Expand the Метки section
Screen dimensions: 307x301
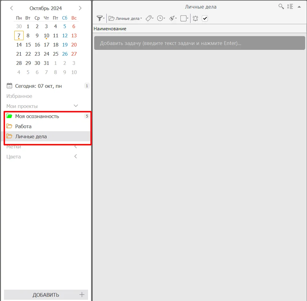point(76,147)
